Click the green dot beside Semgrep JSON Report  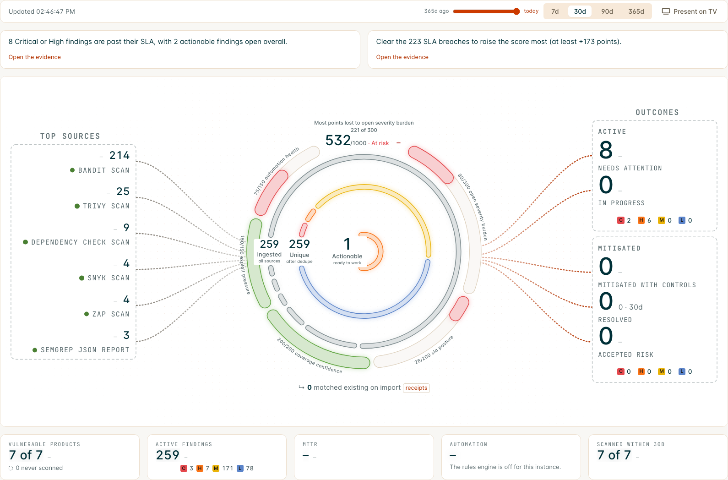[x=35, y=350]
